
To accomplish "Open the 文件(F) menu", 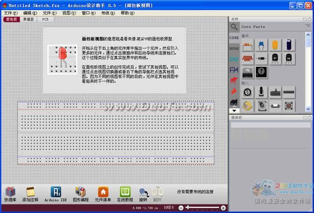I will (x=11, y=13).
